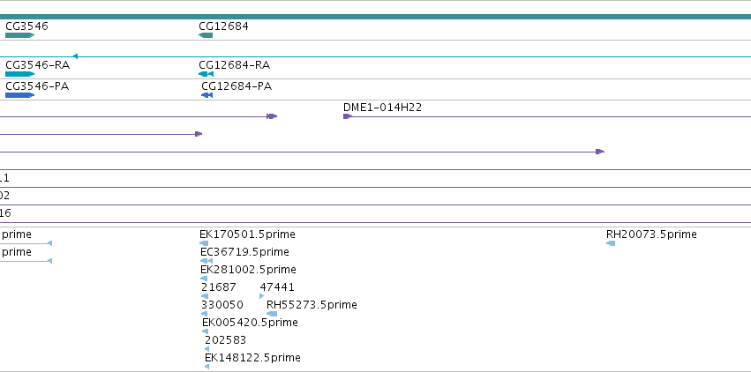This screenshot has width=751, height=372.
Task: Select the 202583 feature glyph
Action: (x=207, y=349)
